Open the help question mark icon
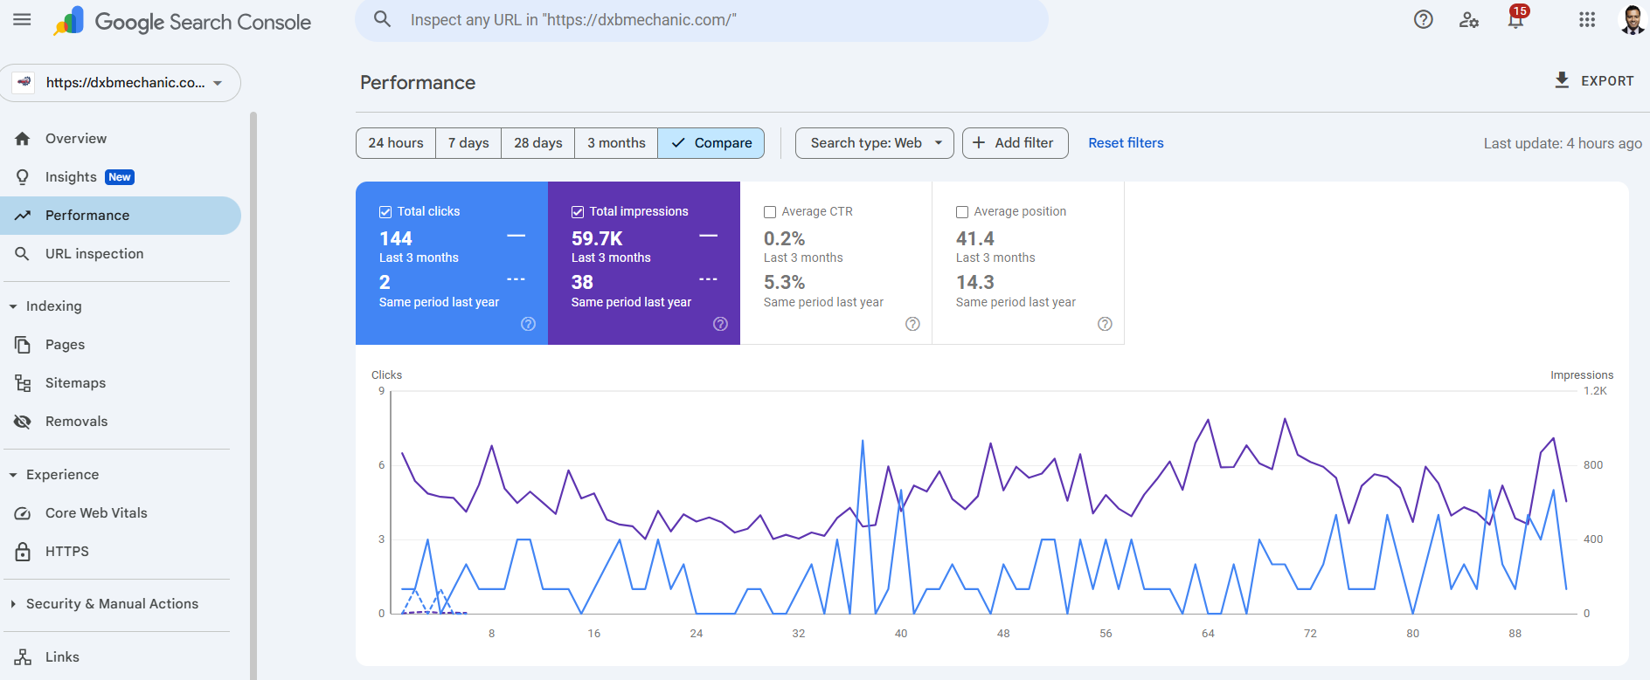The width and height of the screenshot is (1650, 680). pos(1423,20)
